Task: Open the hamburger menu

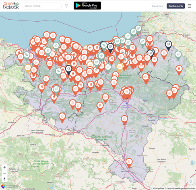Action: click(x=189, y=6)
